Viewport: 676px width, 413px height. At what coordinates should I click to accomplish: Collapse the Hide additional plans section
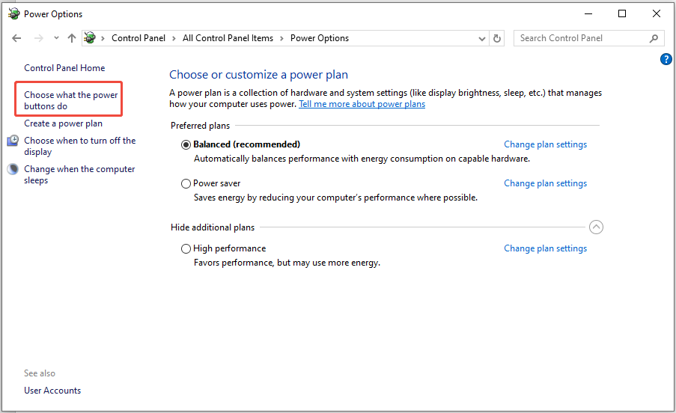(x=596, y=227)
